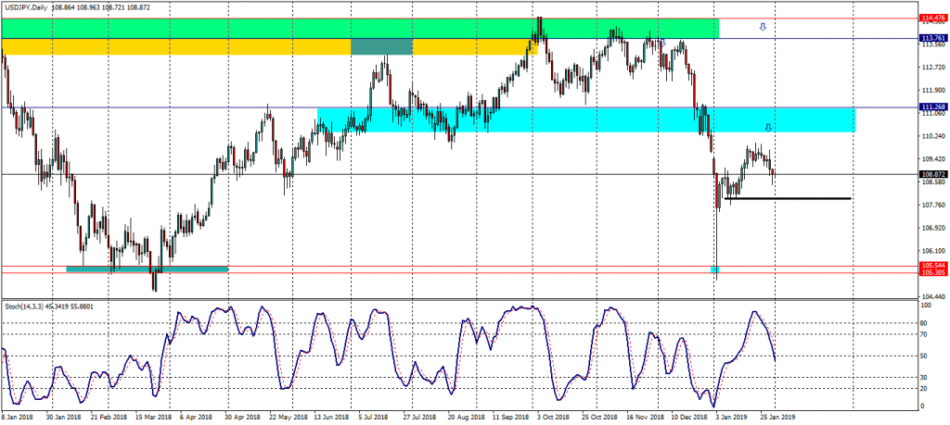Click the USDJPY,Daily chart title
This screenshot has width=950, height=425.
28,6
